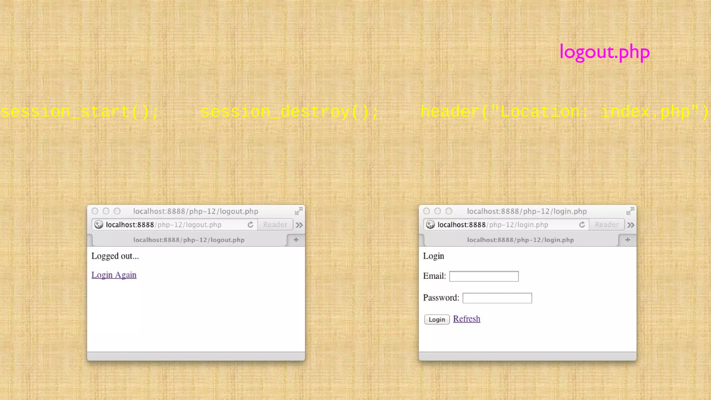This screenshot has height=400, width=711.
Task: Close the logout.php browser window
Action: click(x=95, y=211)
